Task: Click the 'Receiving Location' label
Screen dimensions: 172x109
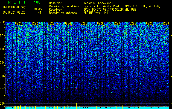Action: tap(64, 6)
